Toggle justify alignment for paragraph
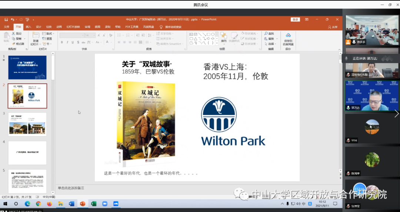 (x=135, y=42)
